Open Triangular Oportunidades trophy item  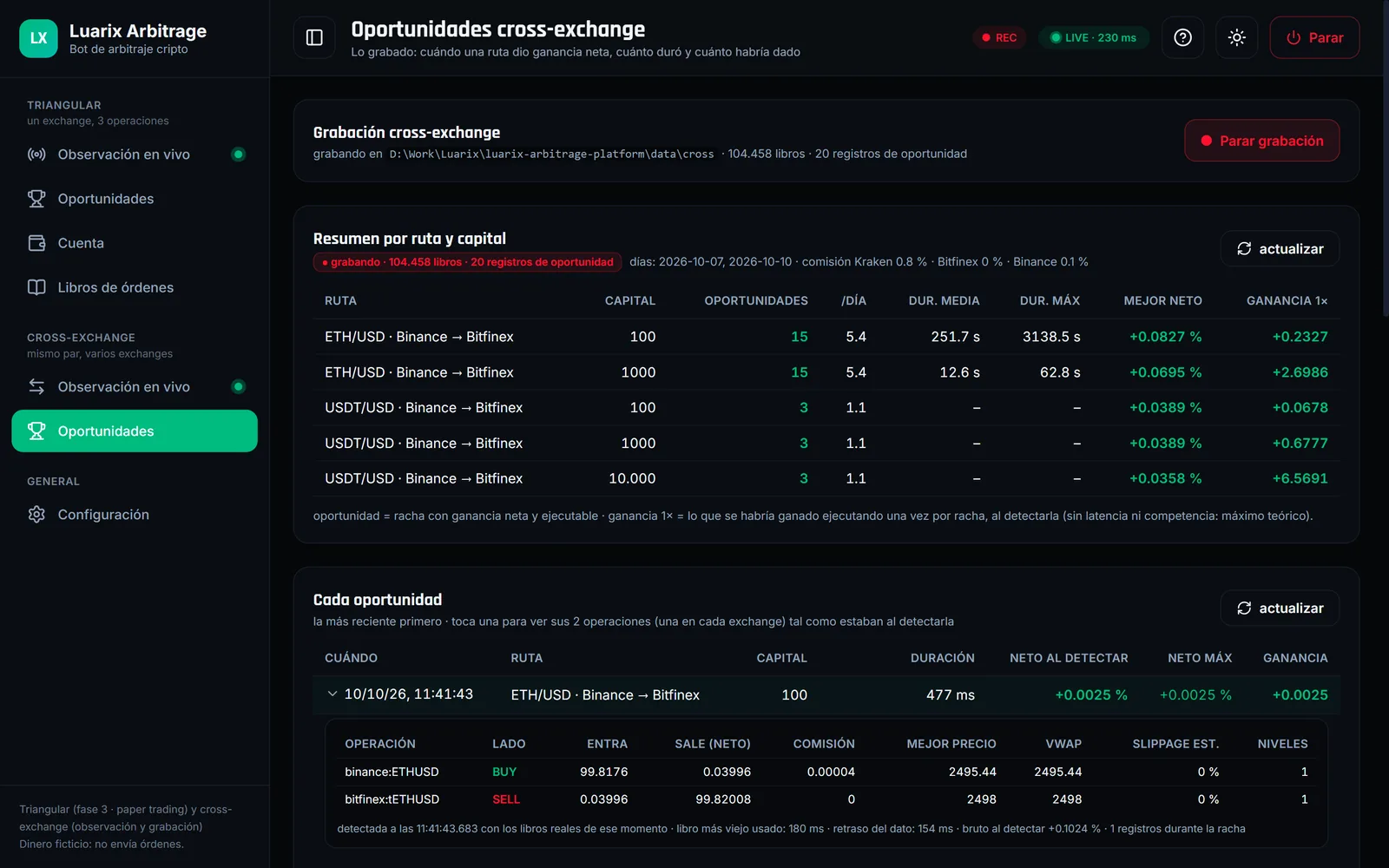[135, 199]
